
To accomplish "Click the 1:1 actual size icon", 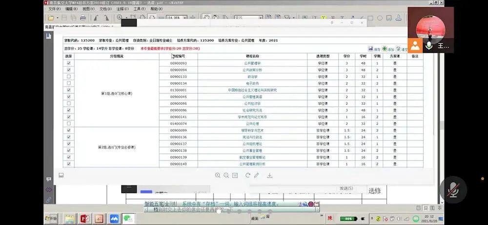I will [x=235, y=175].
